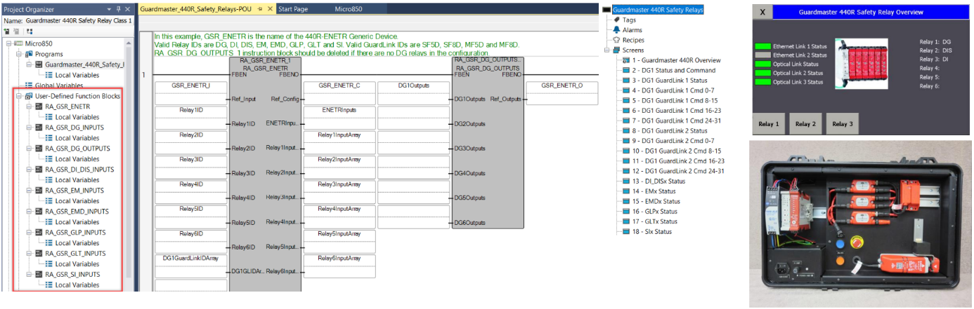The width and height of the screenshot is (974, 309).
Task: Close the Guardmaster POU tab
Action: pos(271,9)
